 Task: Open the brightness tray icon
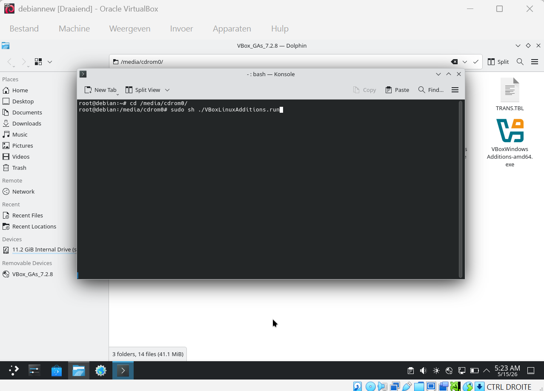(436, 371)
